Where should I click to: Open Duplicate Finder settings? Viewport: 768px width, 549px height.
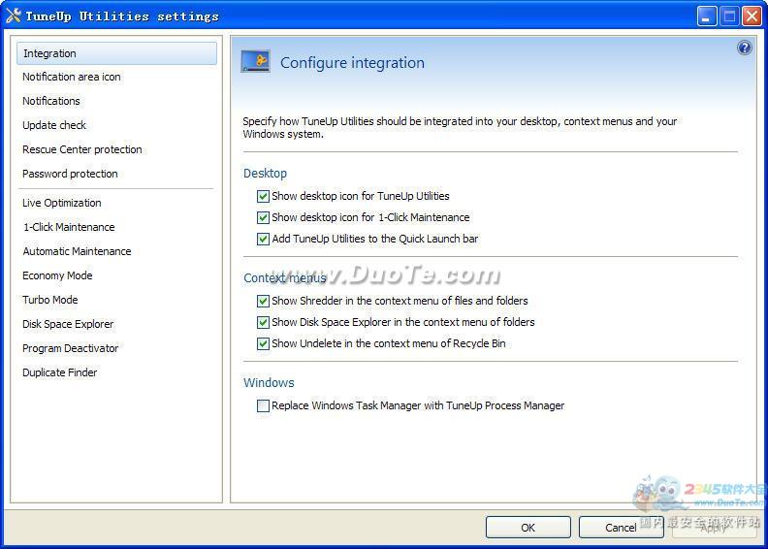coord(60,372)
